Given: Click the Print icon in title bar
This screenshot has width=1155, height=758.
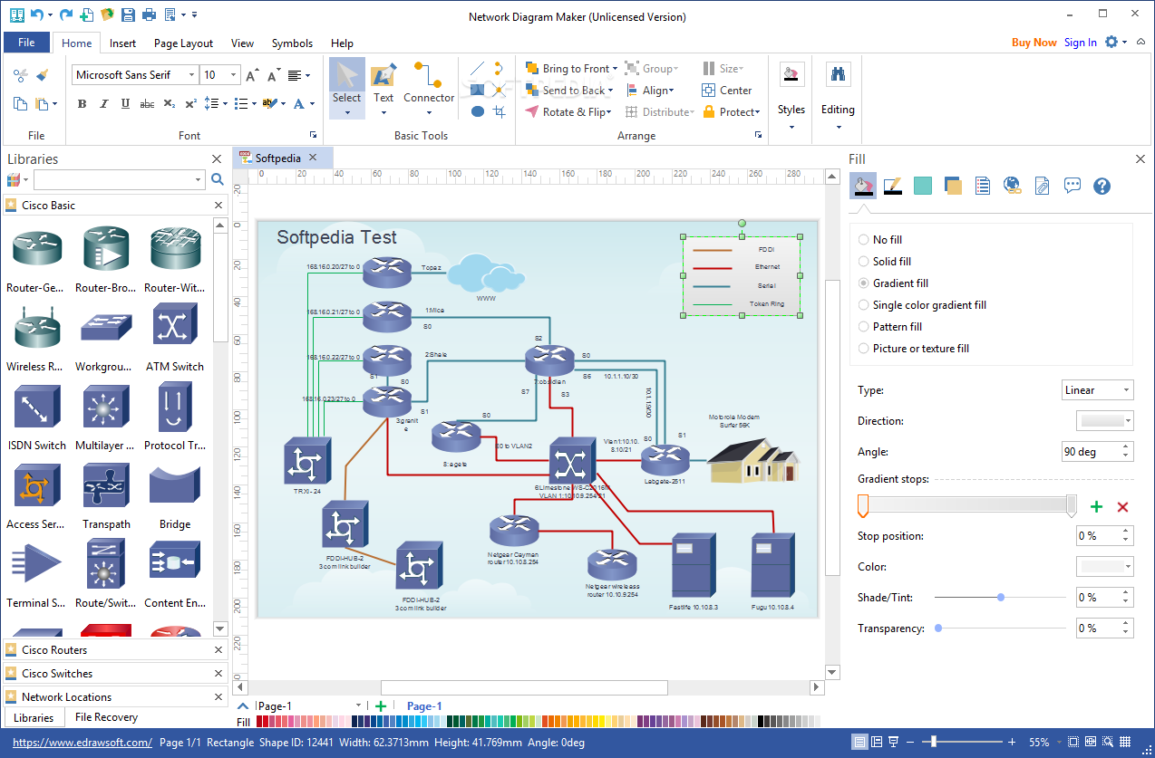Looking at the screenshot, I should pos(149,14).
